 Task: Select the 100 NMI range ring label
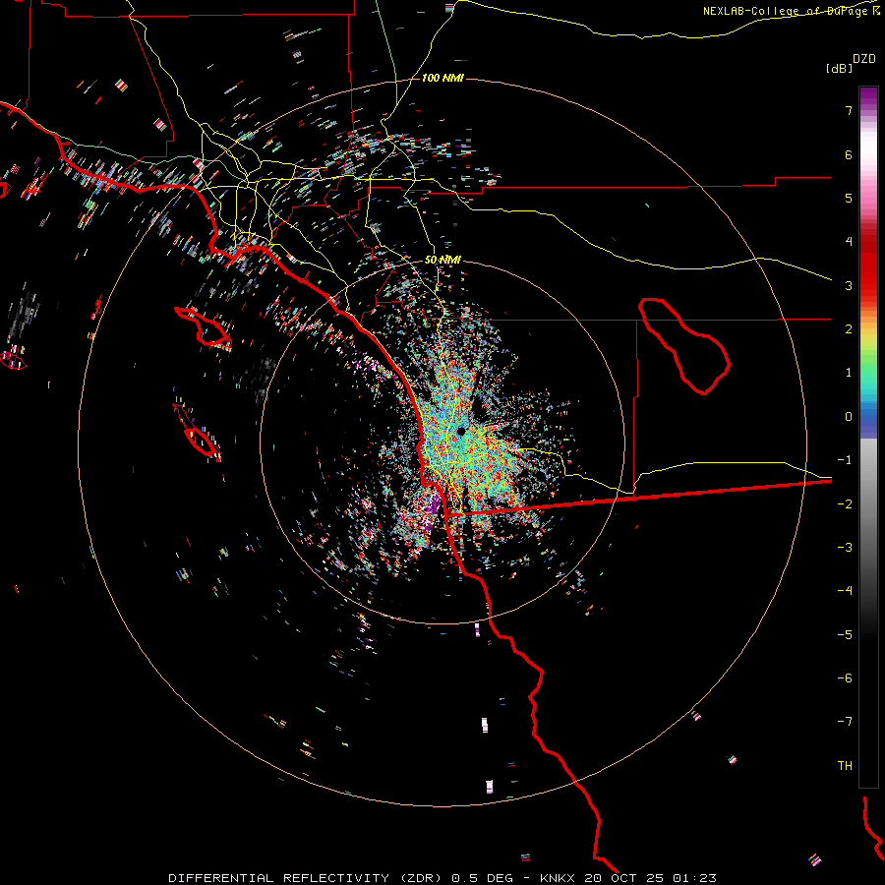[x=442, y=78]
